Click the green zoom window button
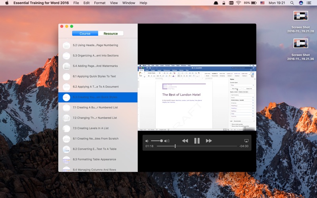Image resolution: width=317 pixels, height=198 pixels. coord(72,26)
